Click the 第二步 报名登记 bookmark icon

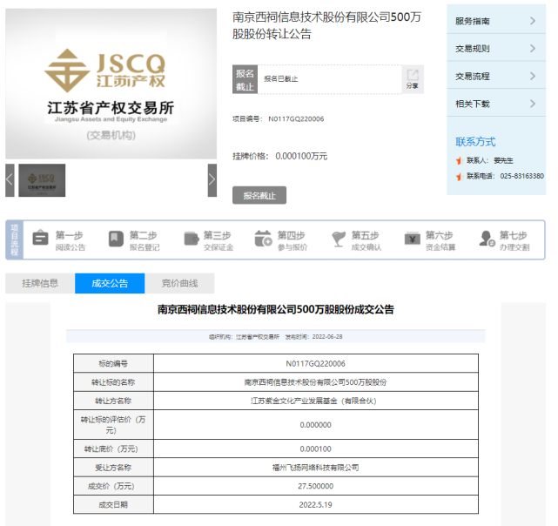[116, 239]
